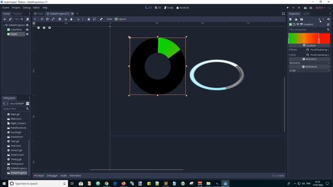This screenshot has height=187, width=333.
Task: Open the View dropdown in canvas toolbar
Action: (x=109, y=19)
